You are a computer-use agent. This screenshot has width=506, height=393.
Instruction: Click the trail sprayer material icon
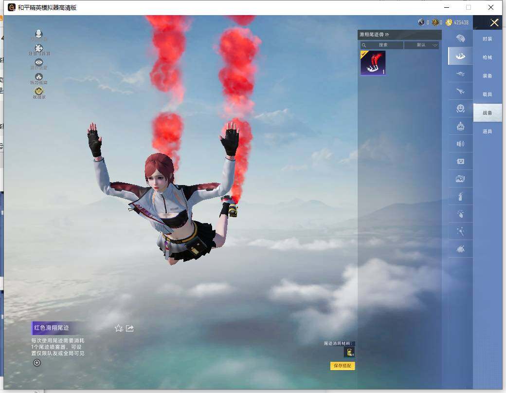349,352
